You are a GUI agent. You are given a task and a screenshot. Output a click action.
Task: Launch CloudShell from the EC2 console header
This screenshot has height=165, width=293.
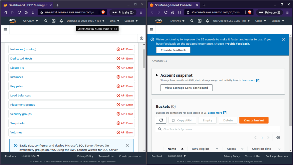point(54,21)
